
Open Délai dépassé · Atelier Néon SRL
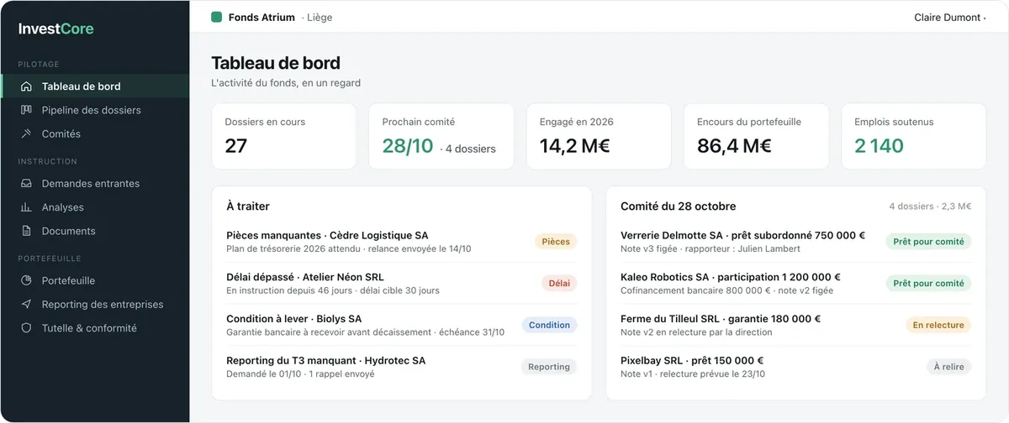pos(402,284)
